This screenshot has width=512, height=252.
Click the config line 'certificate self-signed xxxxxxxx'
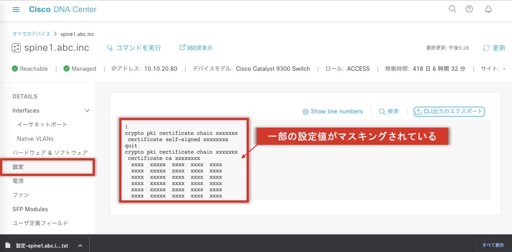click(x=178, y=139)
